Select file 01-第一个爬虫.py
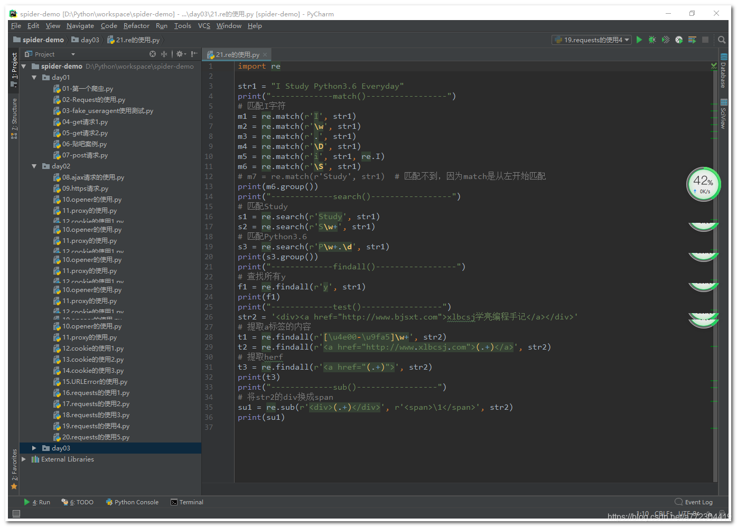737x527 pixels. coord(83,88)
